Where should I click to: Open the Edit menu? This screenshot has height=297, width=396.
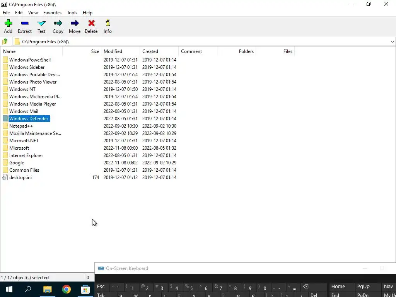click(x=19, y=13)
